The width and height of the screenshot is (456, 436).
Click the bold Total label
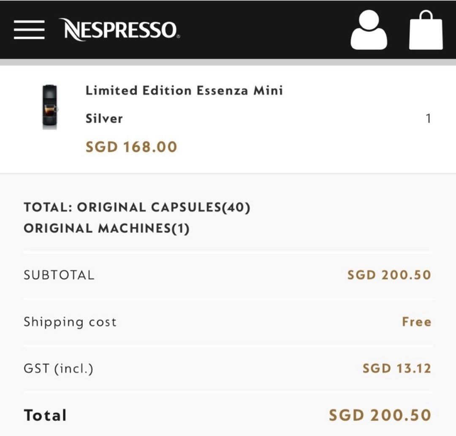pyautogui.click(x=44, y=414)
